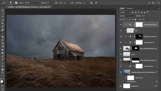Click the search magnifier icon top right

pos(149,3)
